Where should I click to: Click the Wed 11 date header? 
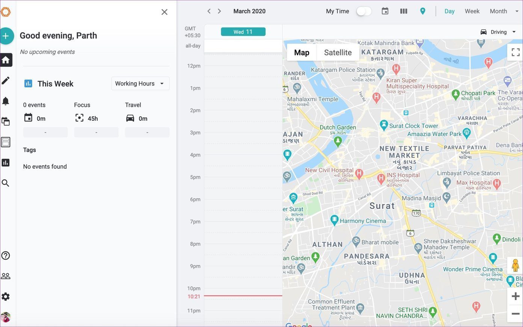coord(243,32)
